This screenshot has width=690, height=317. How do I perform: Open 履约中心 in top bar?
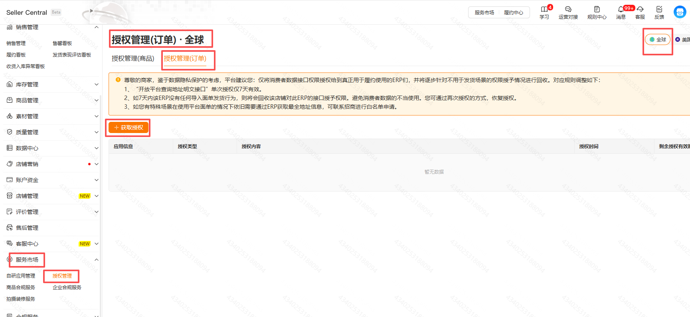coord(513,13)
